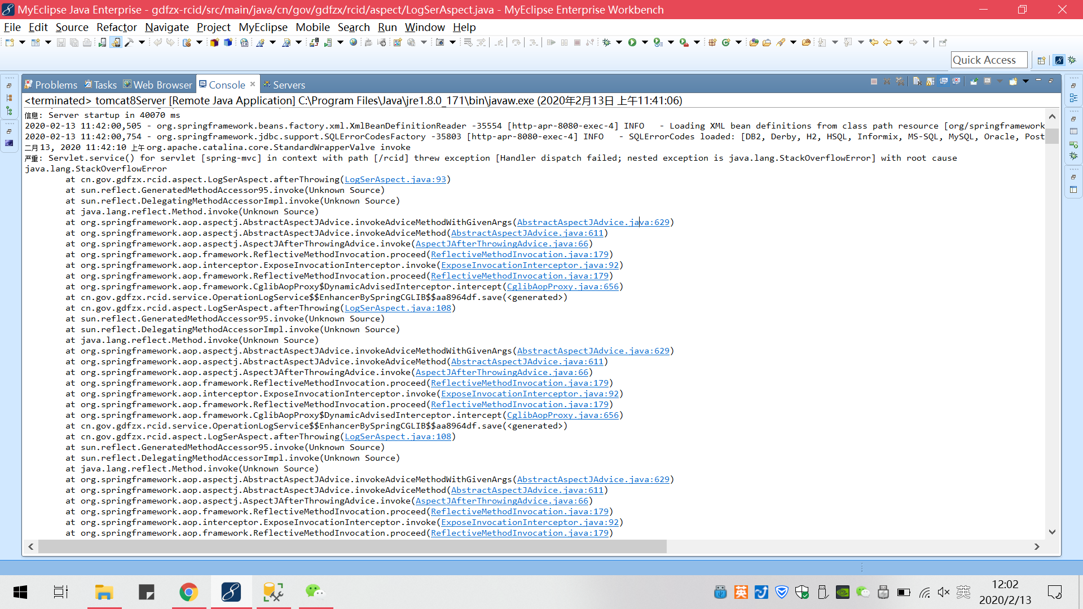Click the Print icon in the toolbar
Image resolution: width=1083 pixels, height=609 pixels.
pos(87,42)
